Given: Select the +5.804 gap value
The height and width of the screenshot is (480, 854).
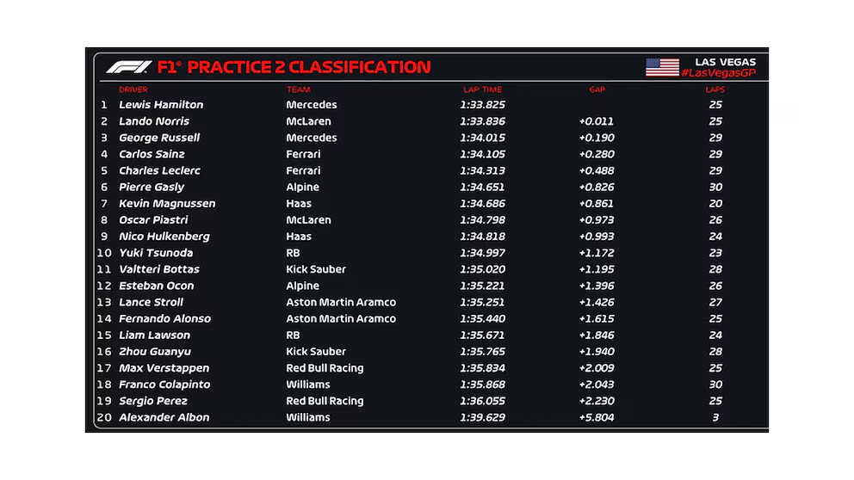Looking at the screenshot, I should click(x=597, y=417).
